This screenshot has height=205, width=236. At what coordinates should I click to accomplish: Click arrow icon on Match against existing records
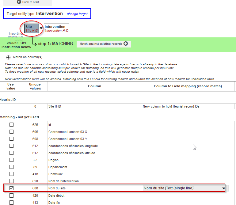(126, 44)
